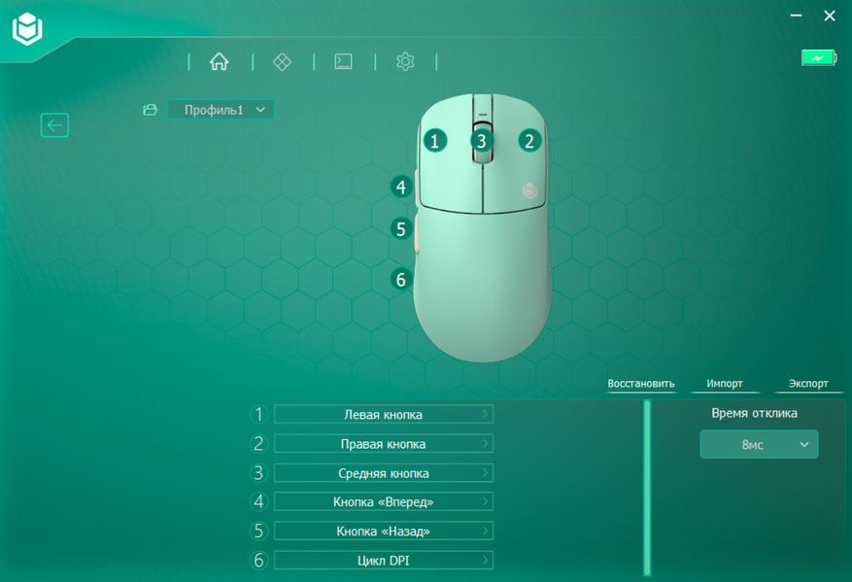This screenshot has height=582, width=852.
Task: Click the Восстановить button
Action: pyautogui.click(x=641, y=384)
